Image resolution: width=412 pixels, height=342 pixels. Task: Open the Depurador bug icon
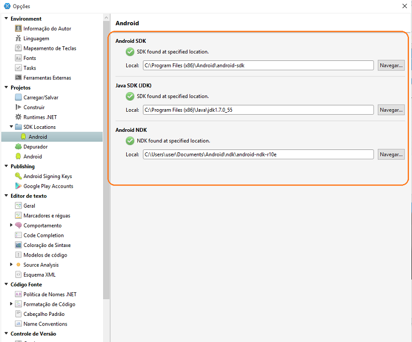[x=18, y=146]
